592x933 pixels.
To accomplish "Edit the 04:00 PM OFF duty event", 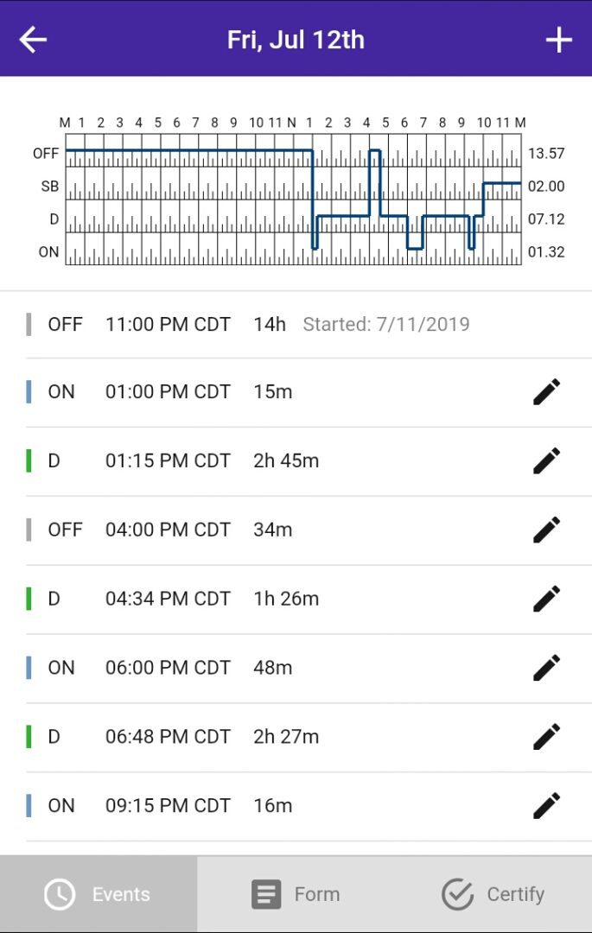I will coord(547,530).
